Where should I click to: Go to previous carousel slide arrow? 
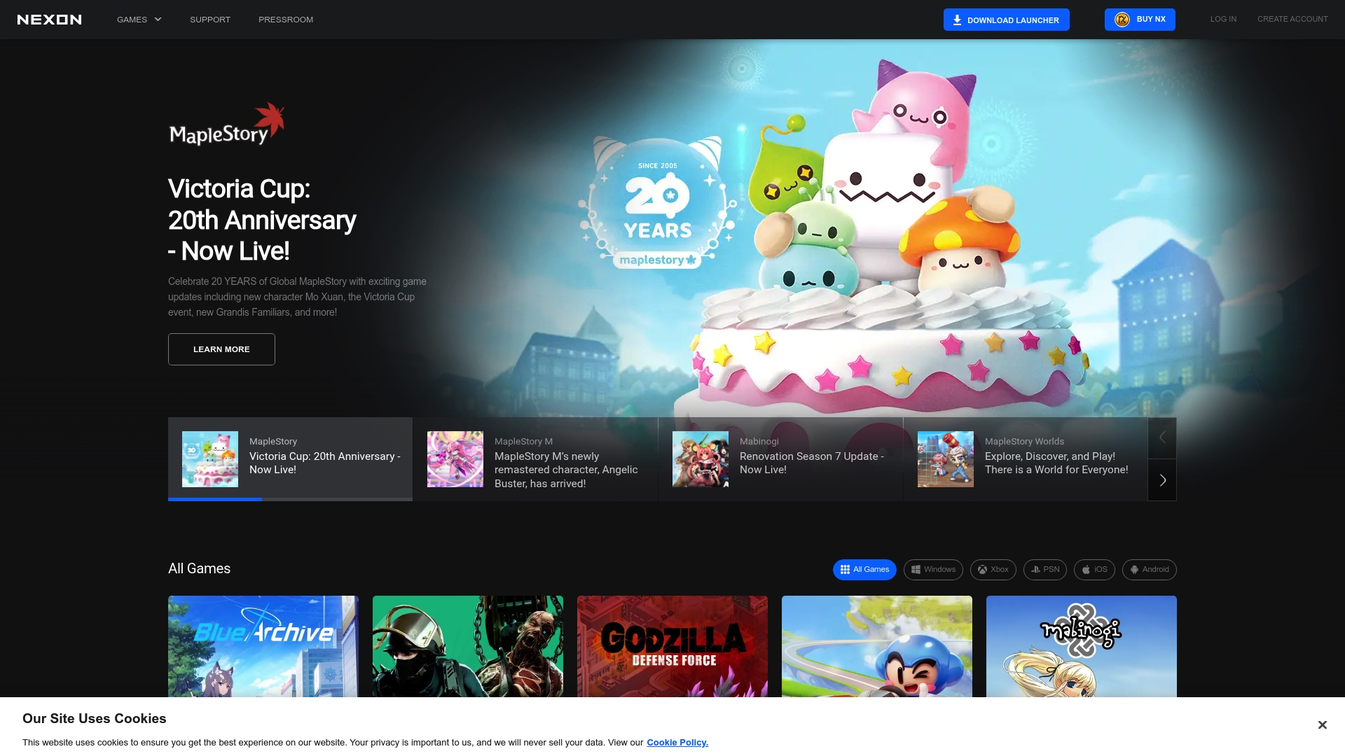coord(1162,437)
